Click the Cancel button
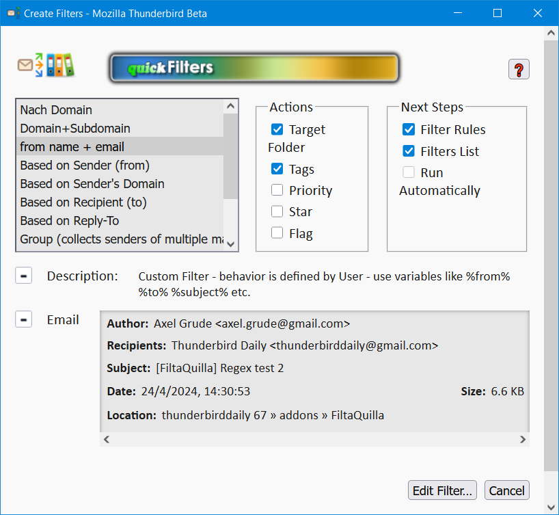The image size is (559, 515). coord(506,490)
